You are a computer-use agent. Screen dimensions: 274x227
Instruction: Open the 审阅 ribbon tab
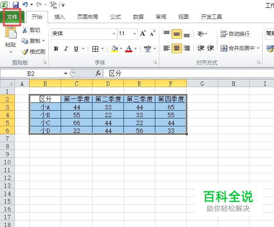point(161,17)
